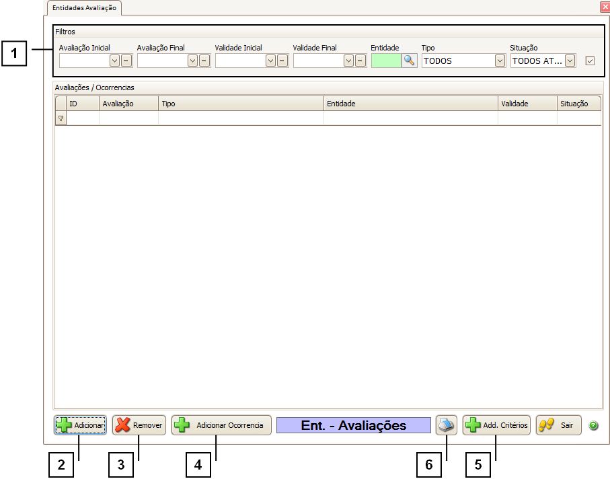The image size is (610, 479).
Task: Clear the Avaliação Inicial date with minus button
Action: pyautogui.click(x=126, y=61)
